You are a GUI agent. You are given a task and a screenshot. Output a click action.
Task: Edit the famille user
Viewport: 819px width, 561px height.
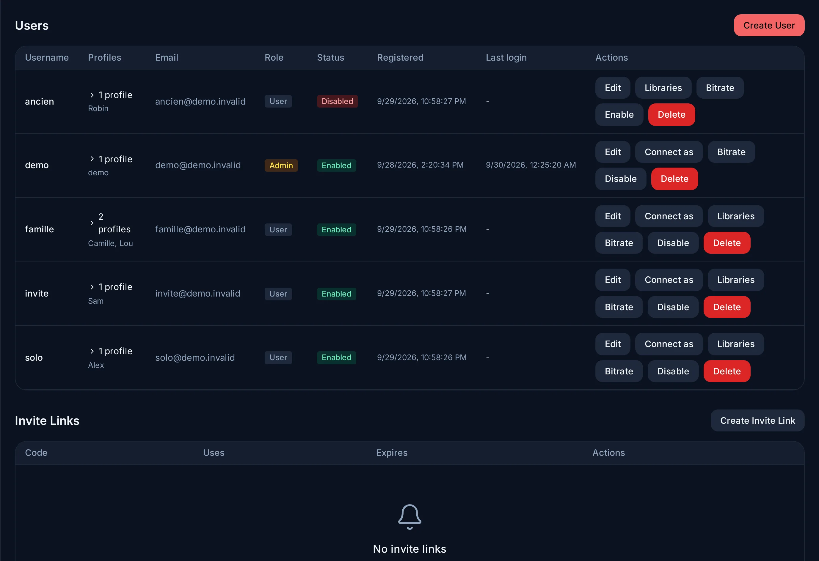point(613,216)
